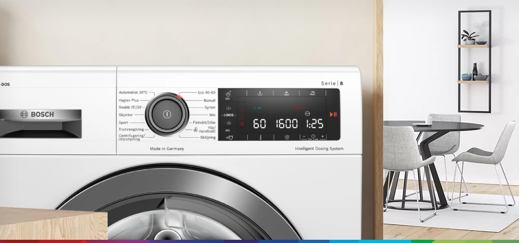Tap the prewash icon at top left of display
Viewport: 519px width, 243px height.
point(260,93)
